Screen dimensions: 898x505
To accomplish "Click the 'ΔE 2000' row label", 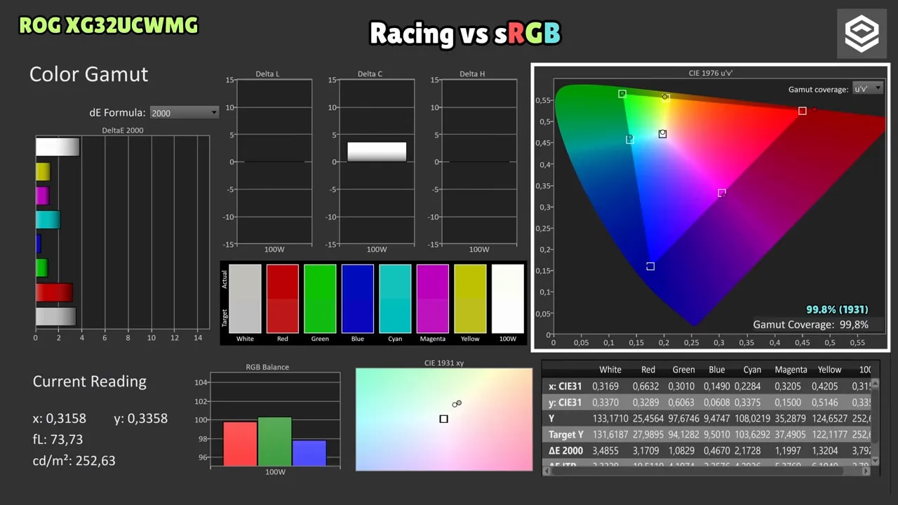I will click(566, 451).
